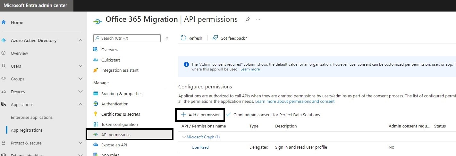Click the Office 365 Migration app icon
Screen dimensions: 456x156
click(97, 21)
